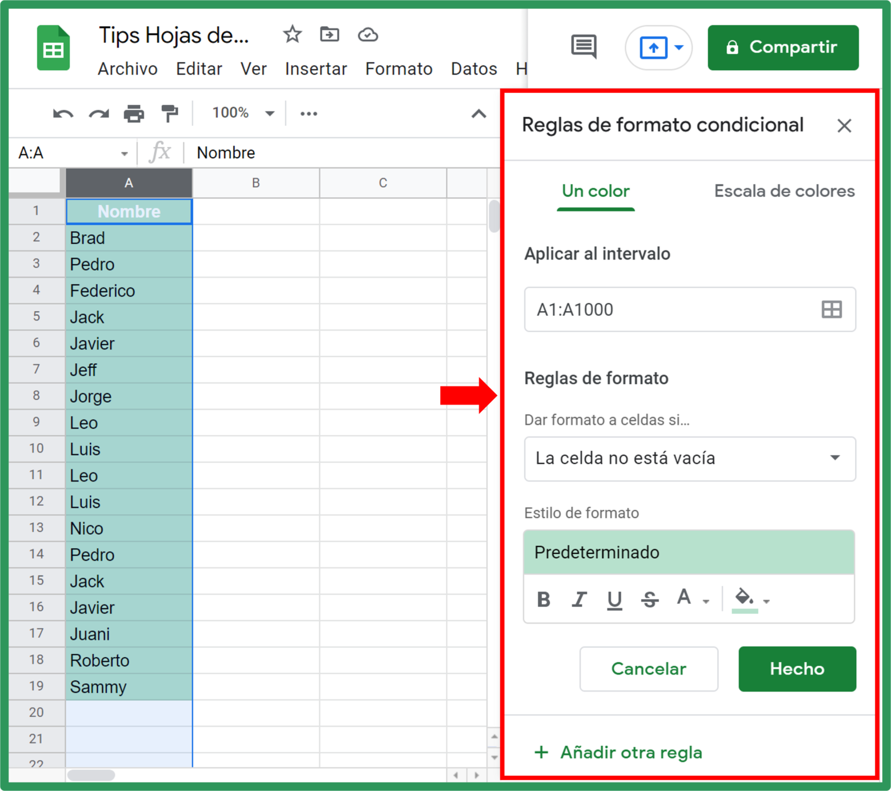This screenshot has height=791, width=891.
Task: Check cloud save status icon
Action: [368, 35]
